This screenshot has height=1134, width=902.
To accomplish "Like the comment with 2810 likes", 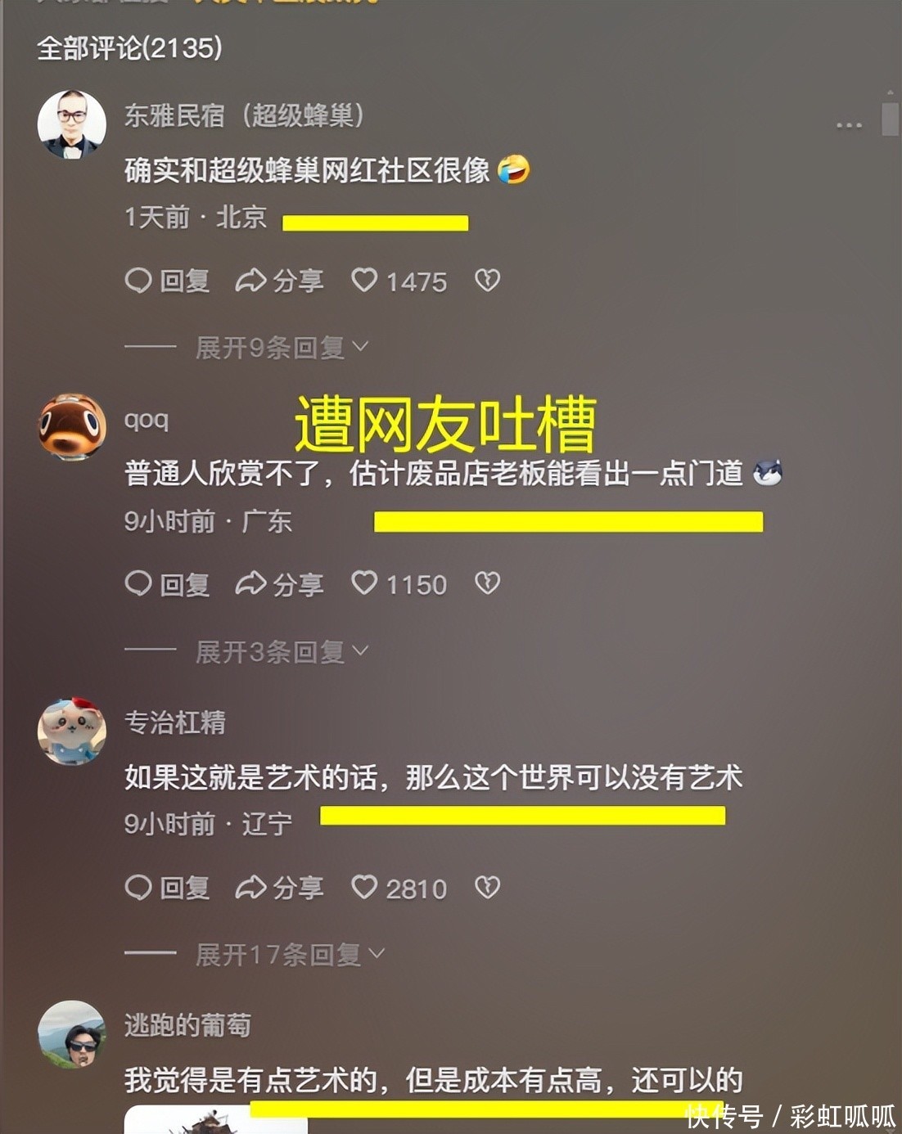I will click(399, 888).
